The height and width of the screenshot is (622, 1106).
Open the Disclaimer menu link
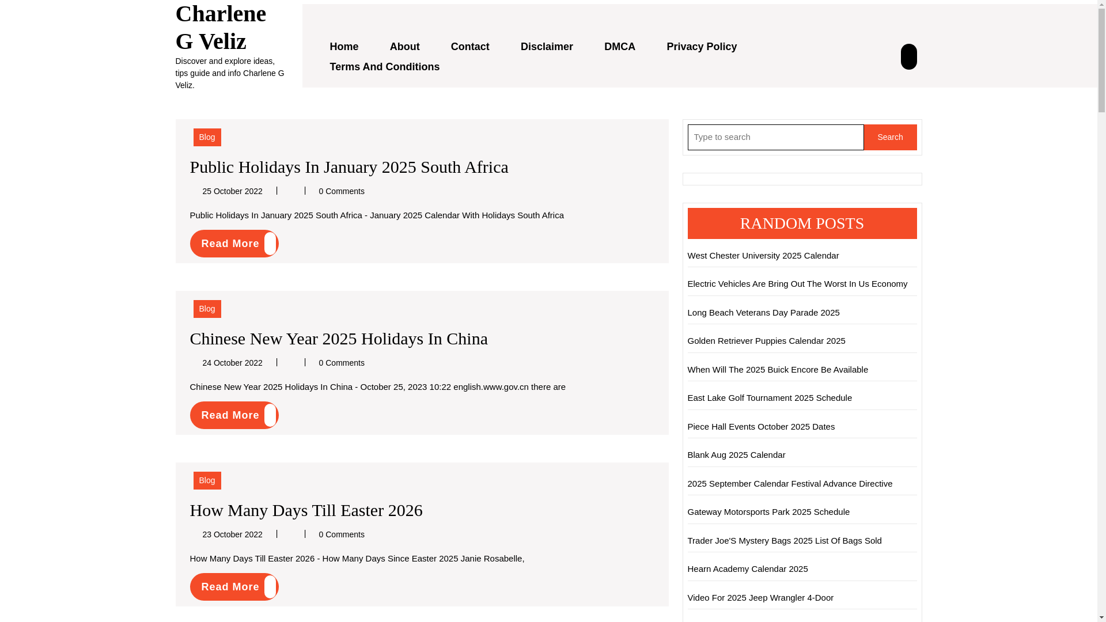[547, 47]
